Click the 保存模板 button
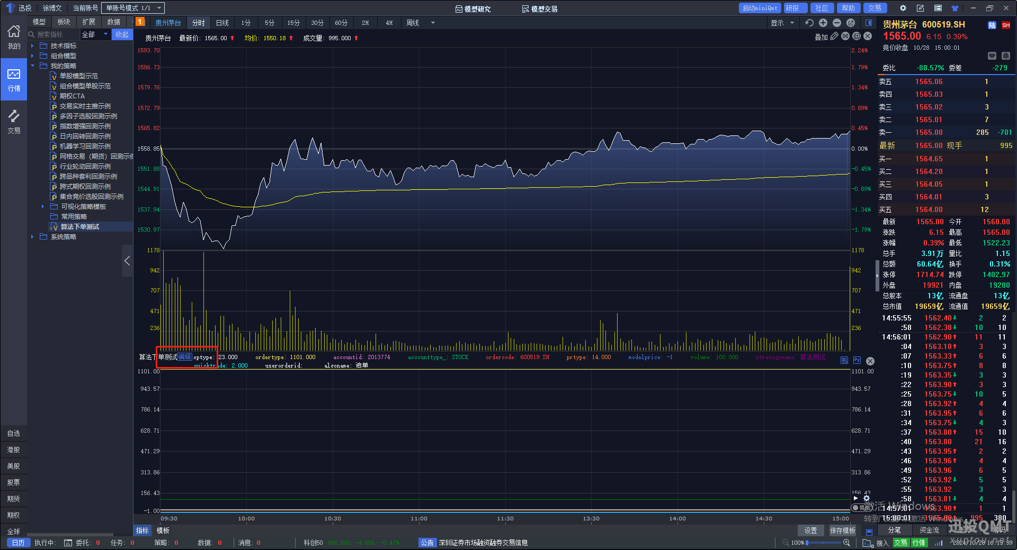Viewport: 1017px width, 550px height. 842,530
